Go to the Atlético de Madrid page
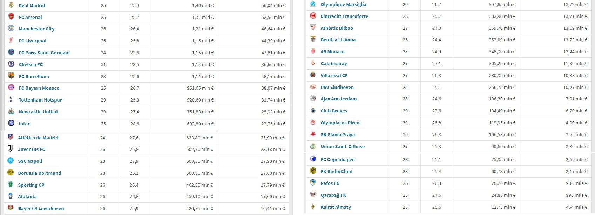Image resolution: width=595 pixels, height=215 pixels. pyautogui.click(x=38, y=138)
